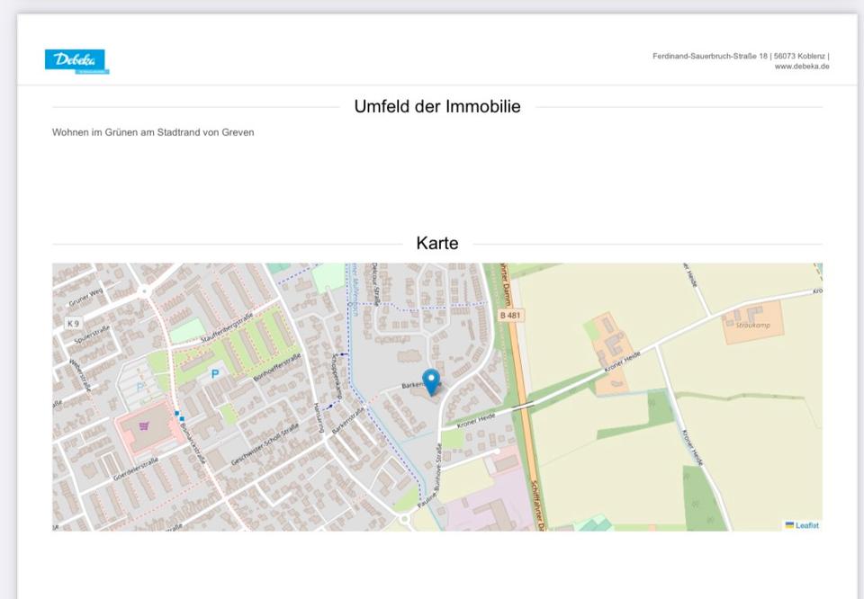Click the "Karte" section heading

[436, 243]
